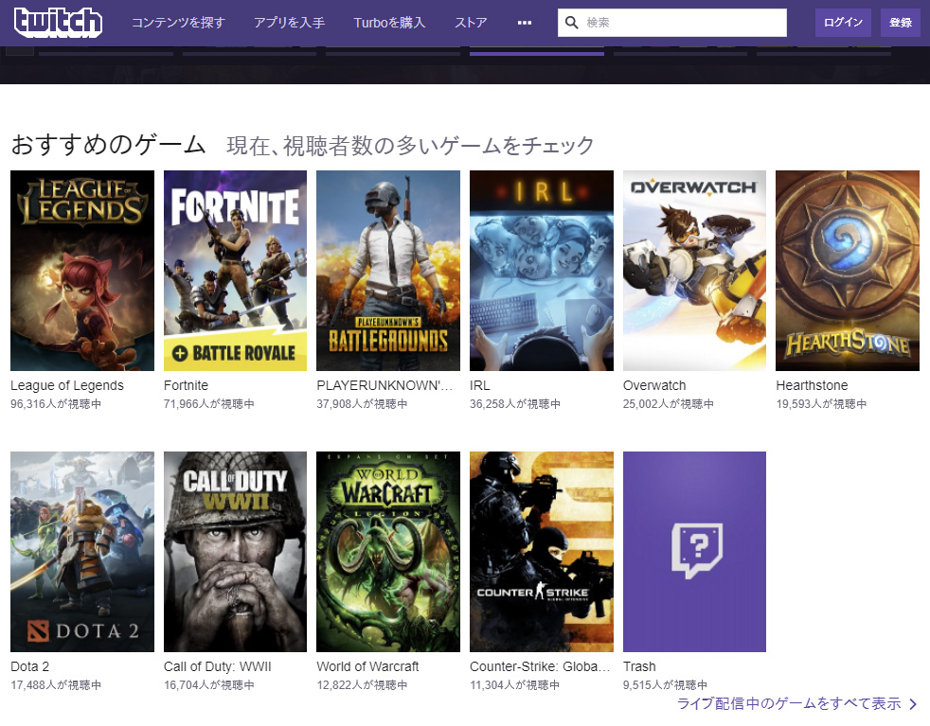Select the highlighted purple carousel indicator bar

click(x=537, y=53)
